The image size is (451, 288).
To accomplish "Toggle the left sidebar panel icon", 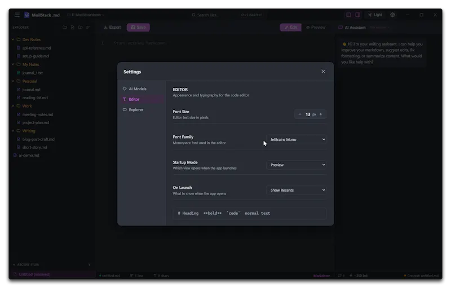I will click(348, 15).
